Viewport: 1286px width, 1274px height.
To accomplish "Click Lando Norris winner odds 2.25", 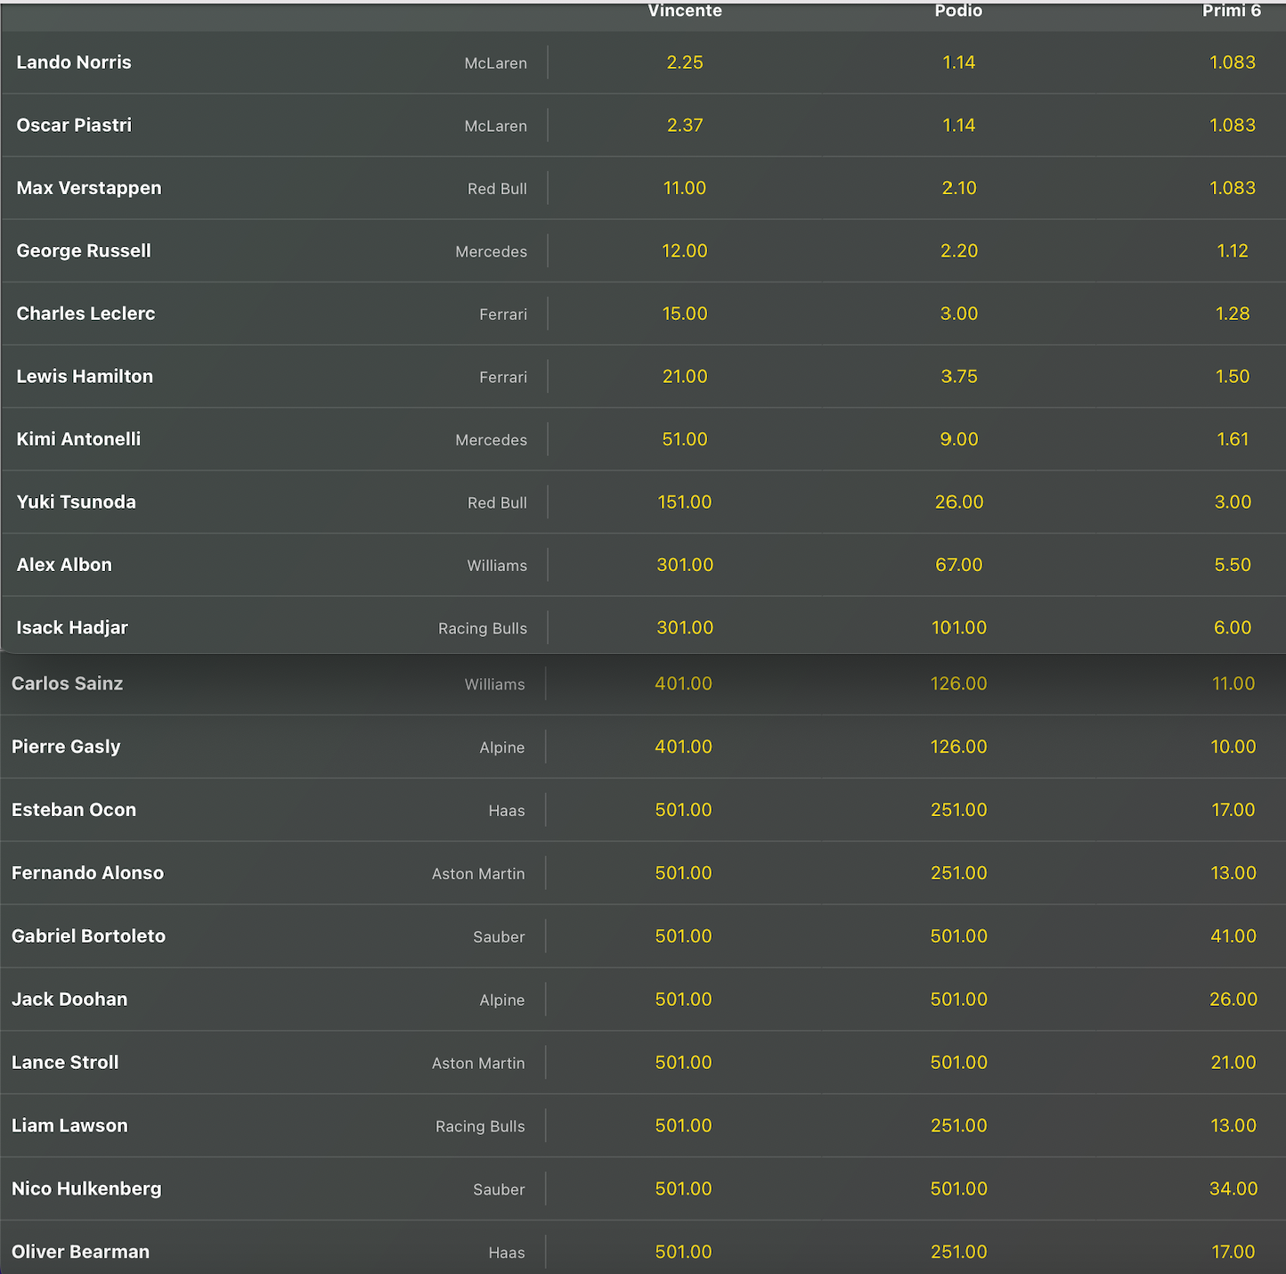I will coord(684,62).
